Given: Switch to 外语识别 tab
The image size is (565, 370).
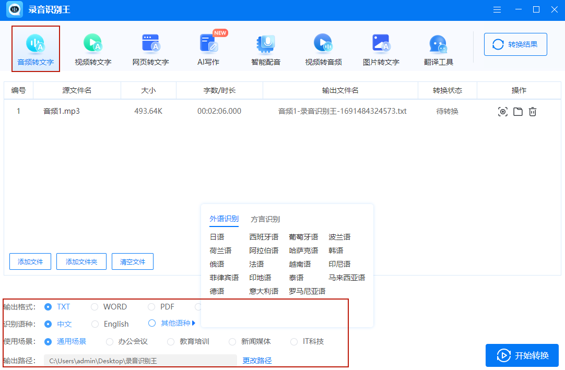Looking at the screenshot, I should (224, 219).
